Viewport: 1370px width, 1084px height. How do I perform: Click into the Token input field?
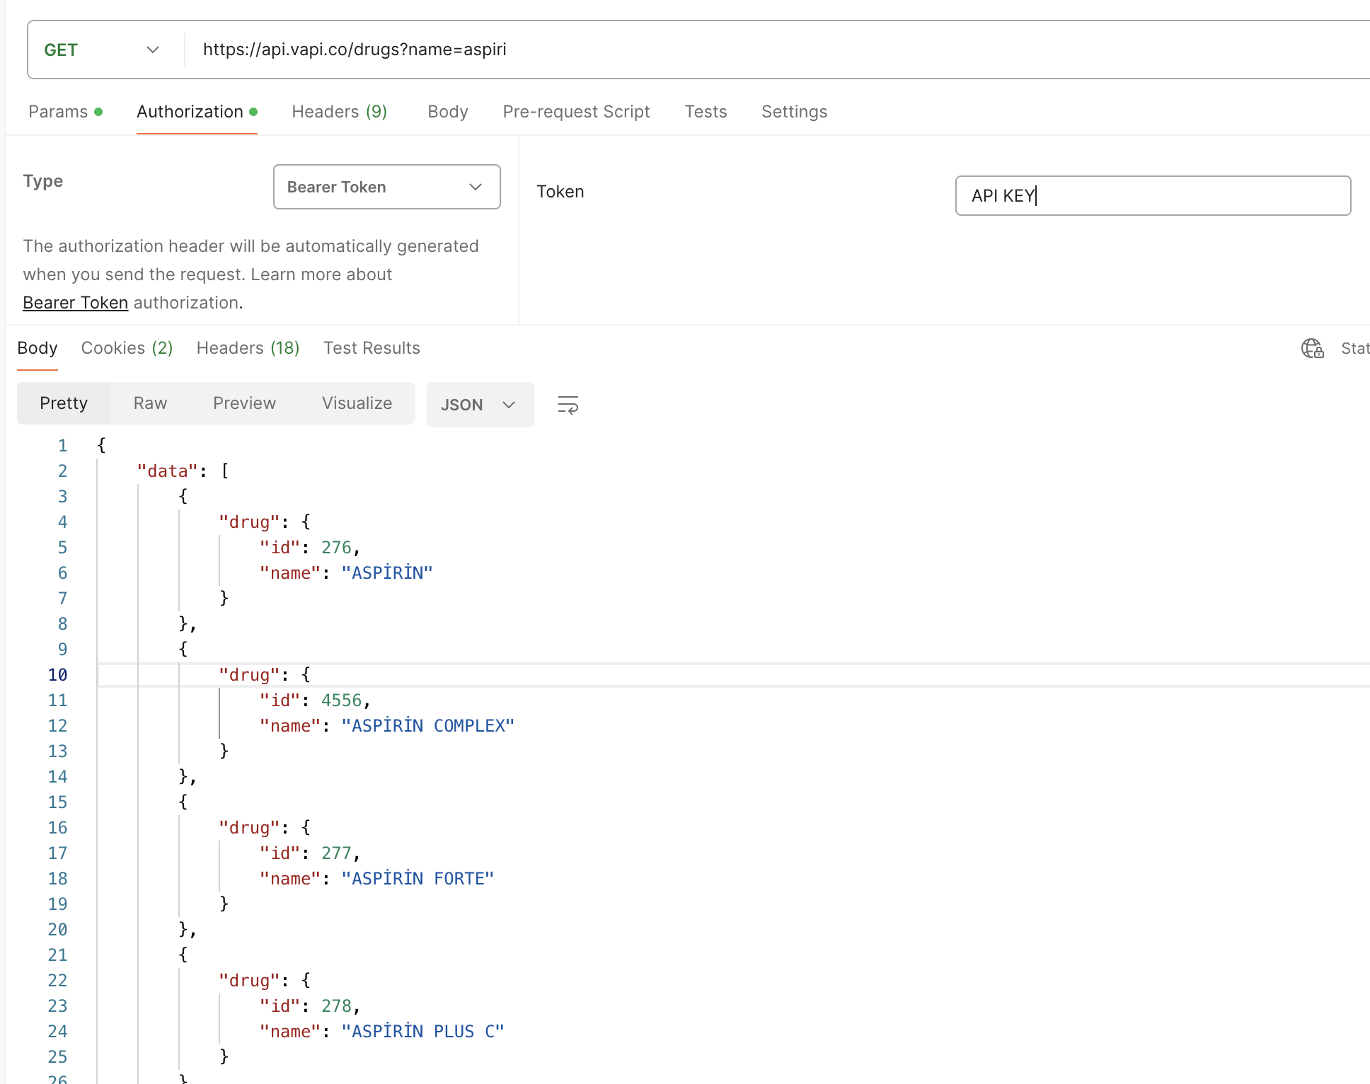tap(1153, 195)
